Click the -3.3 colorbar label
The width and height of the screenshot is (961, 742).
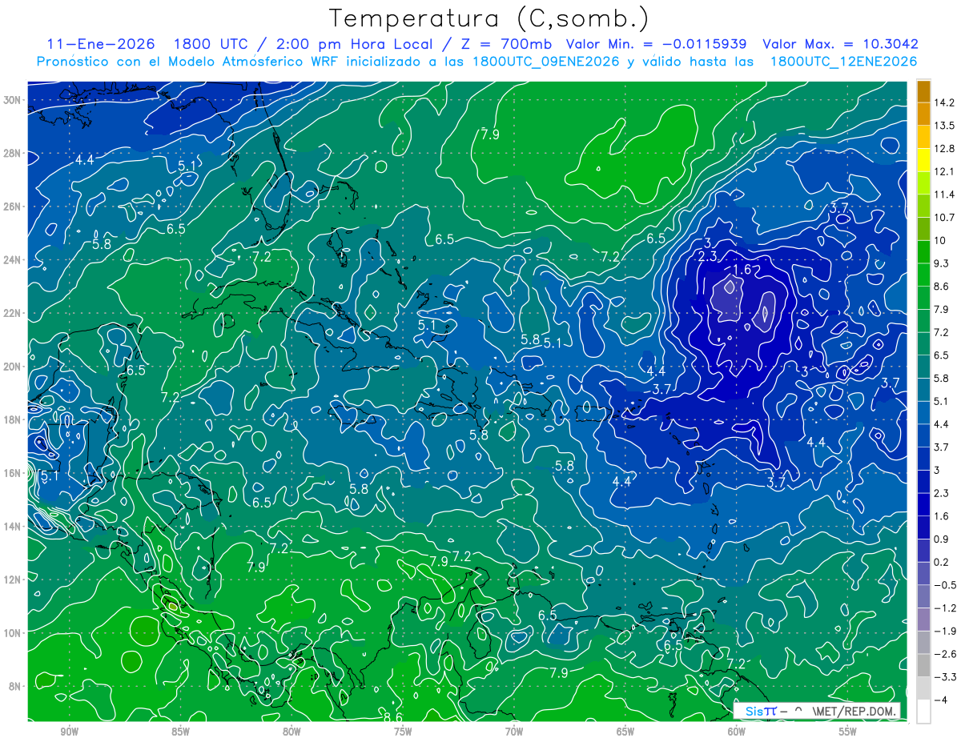pyautogui.click(x=943, y=677)
